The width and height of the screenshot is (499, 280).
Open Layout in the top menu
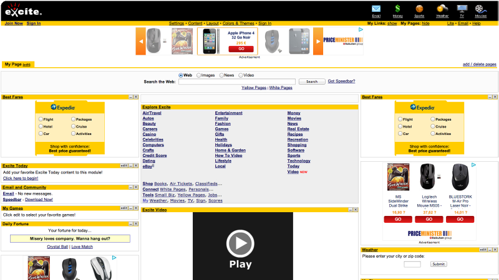(x=212, y=24)
